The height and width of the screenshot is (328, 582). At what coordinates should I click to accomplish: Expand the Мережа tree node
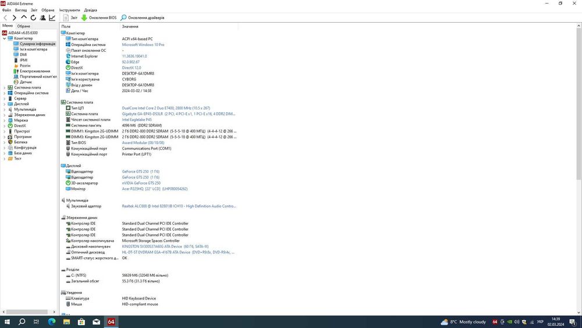pos(5,121)
